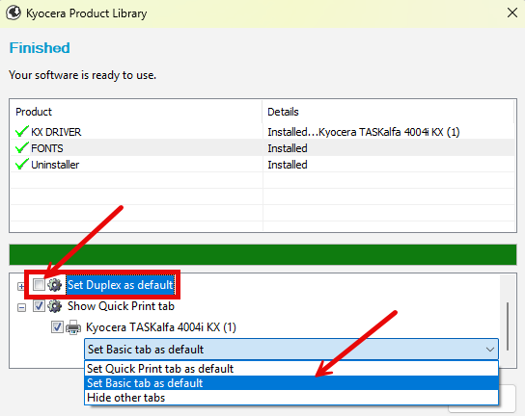Click the green checkmark beside Uninstaller
Image resolution: width=525 pixels, height=416 pixels.
coord(22,164)
